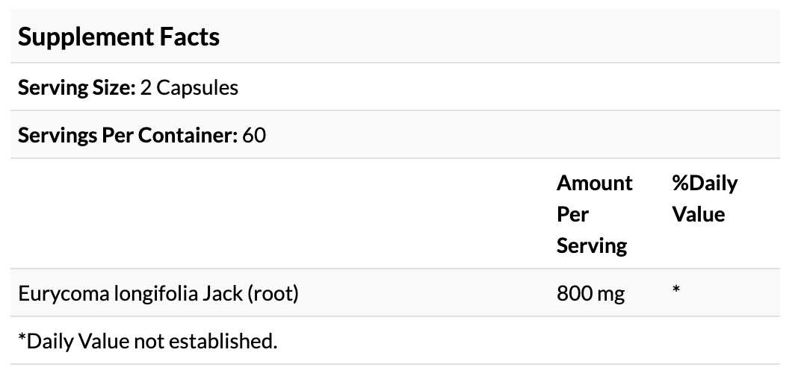Screen dimensions: 798x376
Task: Click the bold Serving Size label
Action: point(76,87)
